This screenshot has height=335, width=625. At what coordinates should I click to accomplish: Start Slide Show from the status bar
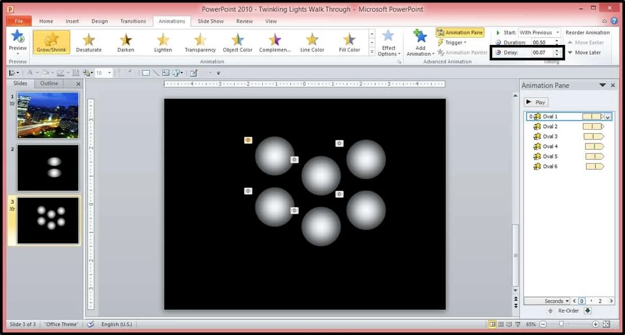click(x=518, y=324)
